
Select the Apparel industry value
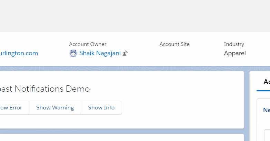[x=235, y=53]
